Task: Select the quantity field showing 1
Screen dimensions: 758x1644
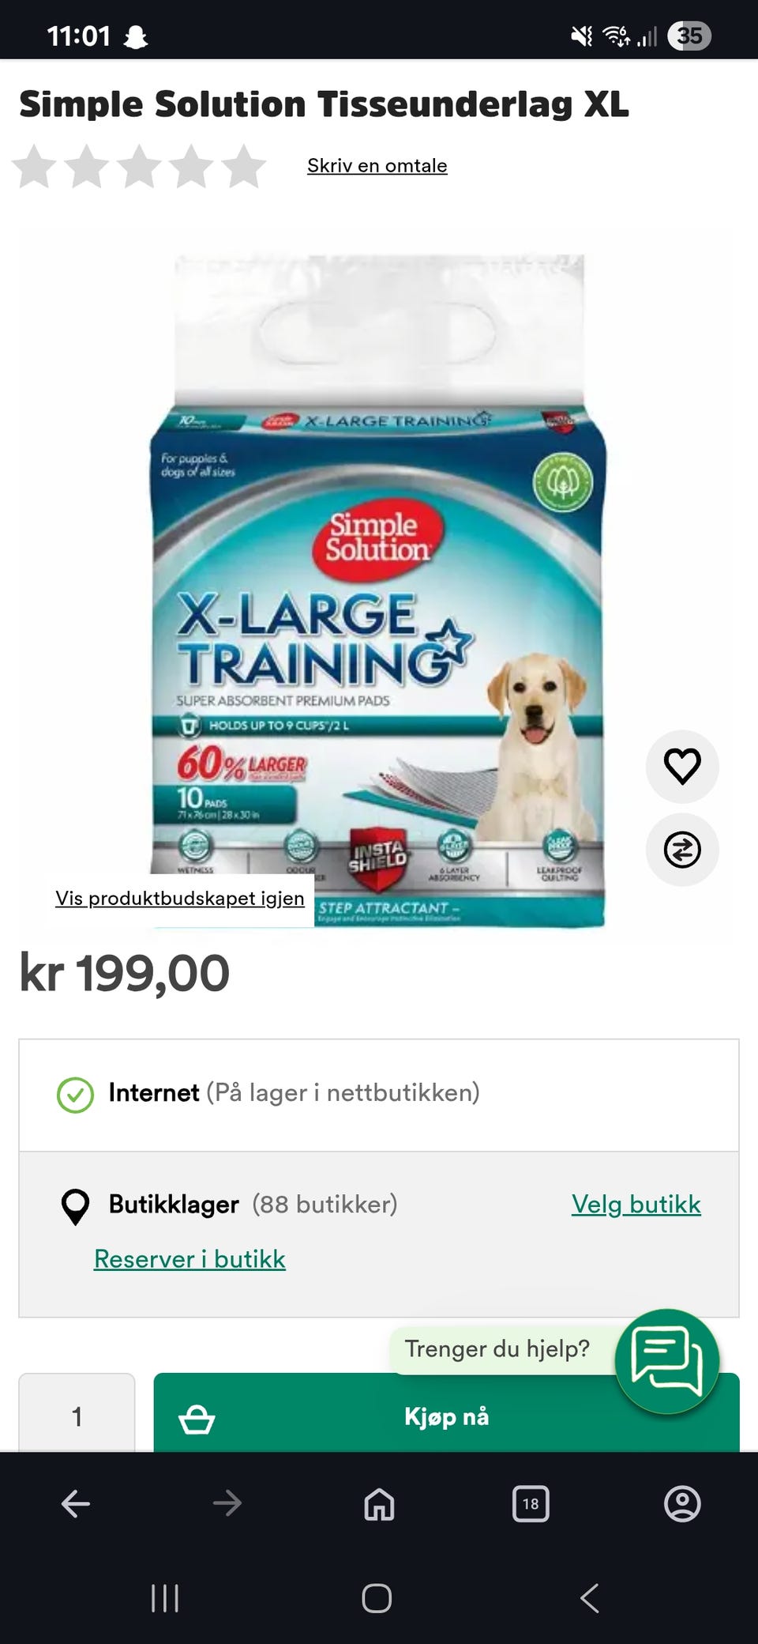Action: (77, 1413)
